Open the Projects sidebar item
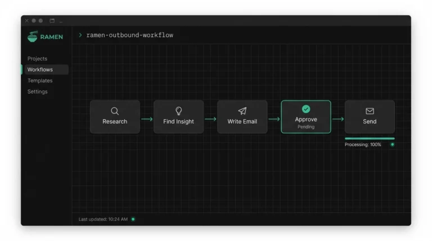This screenshot has height=241, width=432. click(x=37, y=58)
